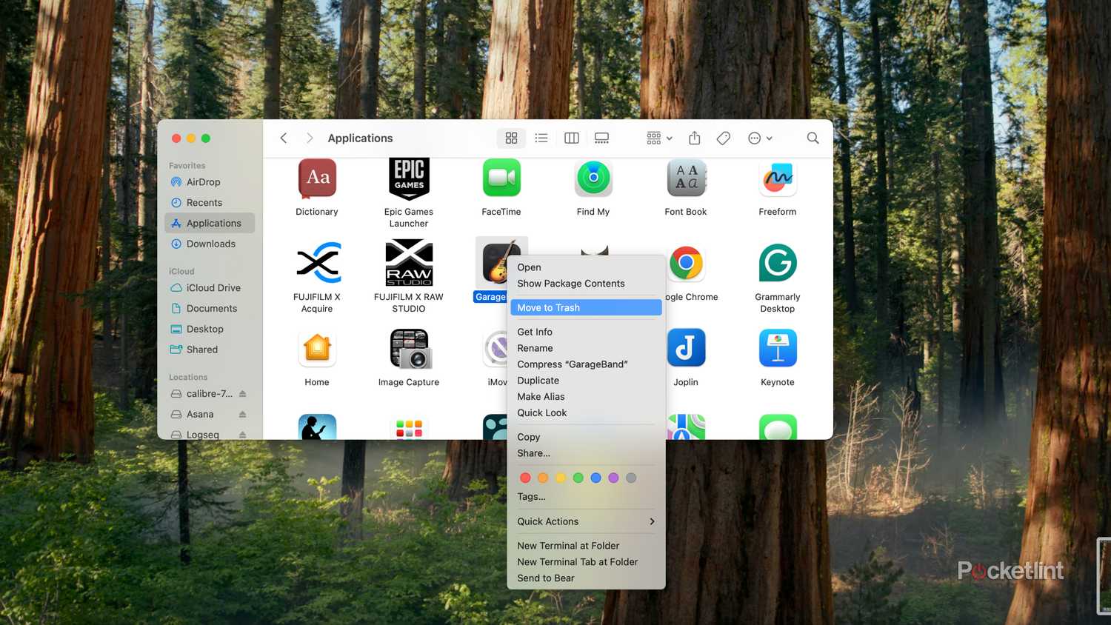Switch to list view
Image resolution: width=1111 pixels, height=625 pixels.
click(541, 138)
